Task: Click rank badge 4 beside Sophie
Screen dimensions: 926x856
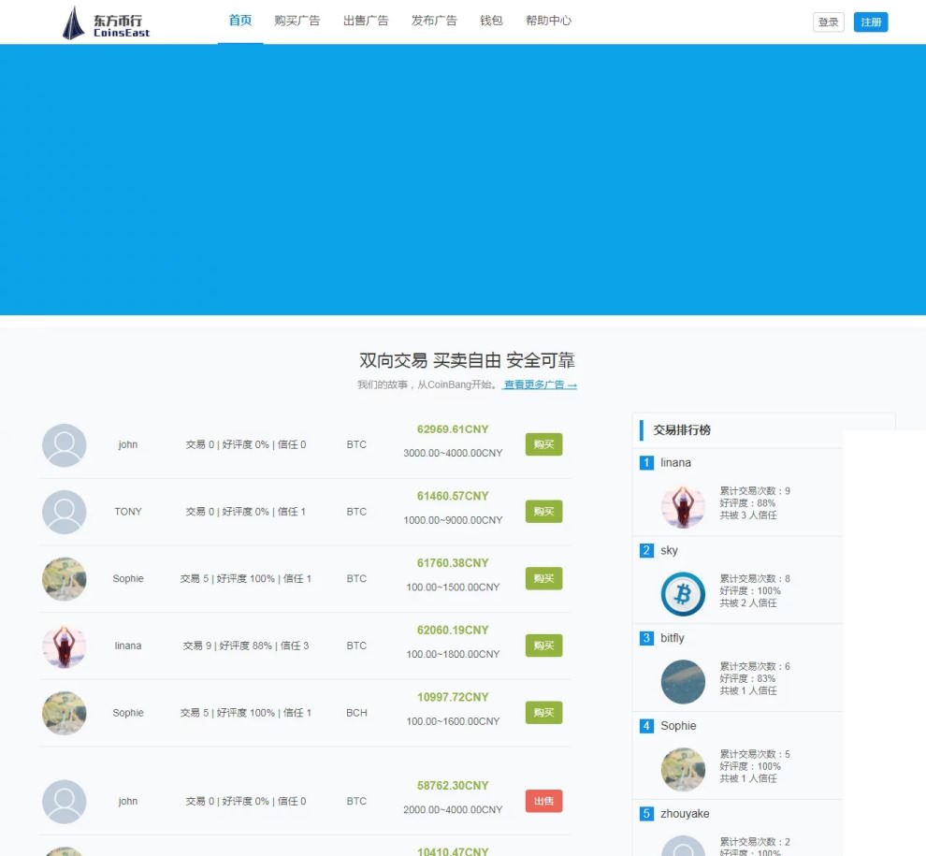Action: pyautogui.click(x=646, y=726)
